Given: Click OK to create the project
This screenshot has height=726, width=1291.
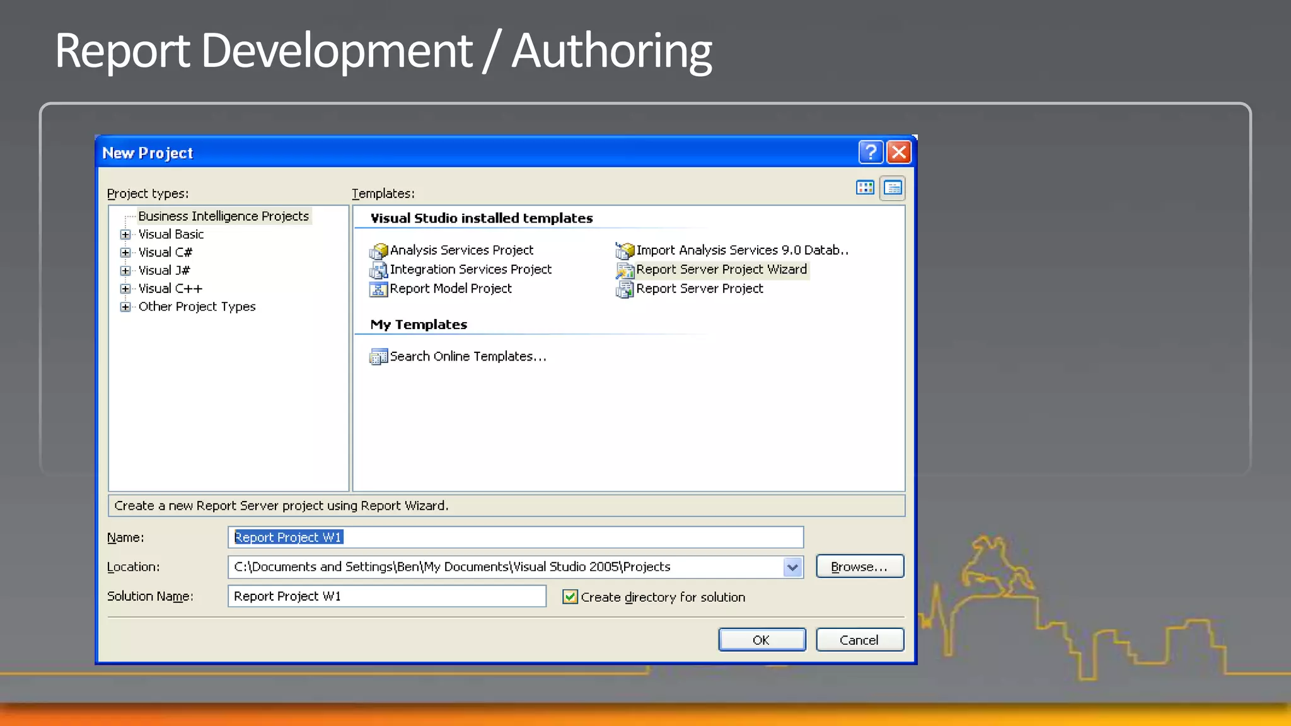Looking at the screenshot, I should coord(762,640).
